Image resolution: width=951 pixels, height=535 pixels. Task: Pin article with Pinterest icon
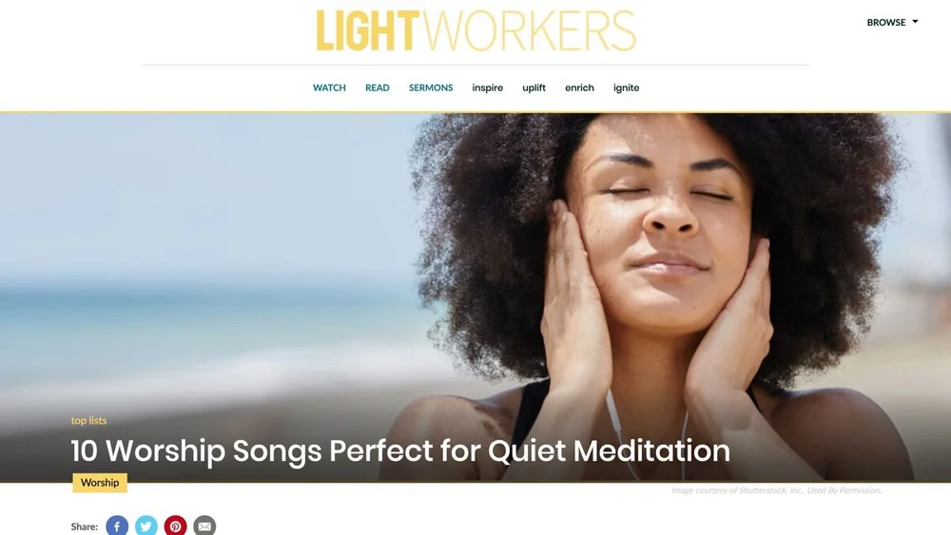click(175, 525)
